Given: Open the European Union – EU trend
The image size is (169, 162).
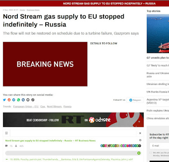Looking at the screenshot, I should click(x=26, y=107).
